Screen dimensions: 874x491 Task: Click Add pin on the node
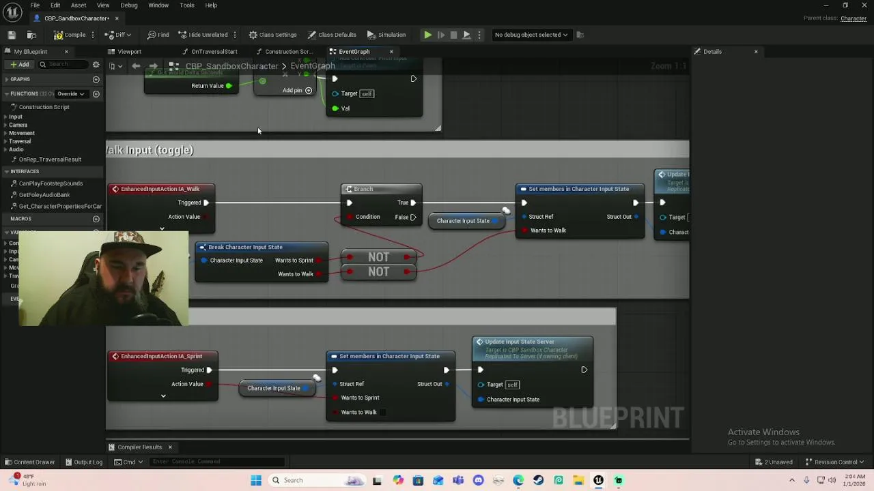[x=297, y=91]
